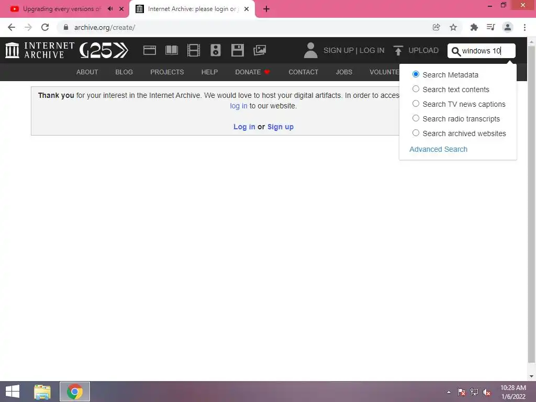536x402 pixels.
Task: Show hidden system tray icons
Action: pos(449,392)
